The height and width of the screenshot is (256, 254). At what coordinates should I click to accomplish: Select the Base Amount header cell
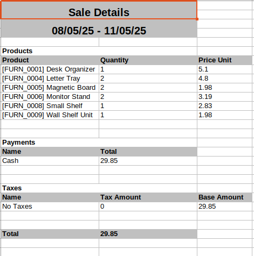(225, 197)
